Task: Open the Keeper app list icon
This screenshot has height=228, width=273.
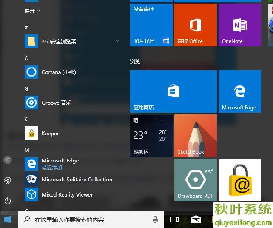Action: click(31, 133)
